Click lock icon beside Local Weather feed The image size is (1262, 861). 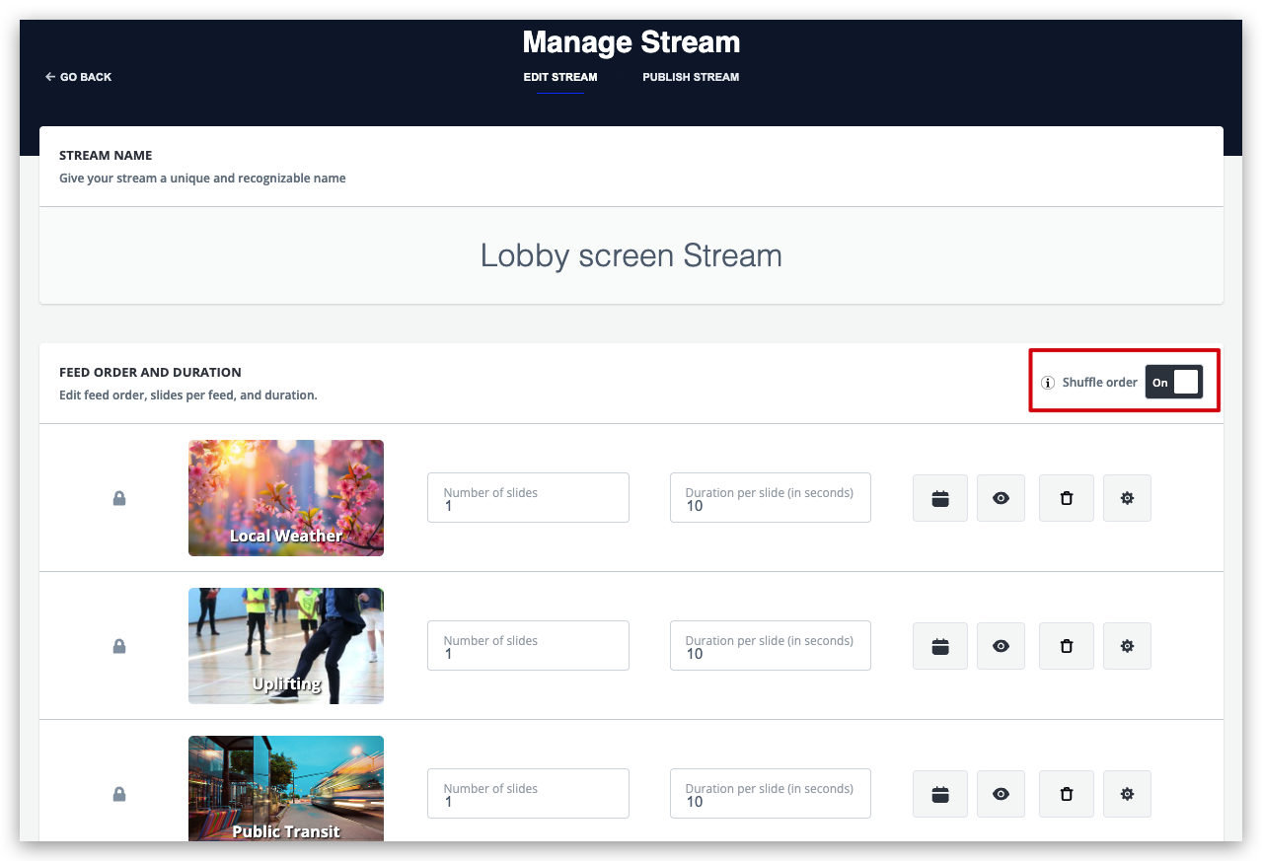(119, 499)
